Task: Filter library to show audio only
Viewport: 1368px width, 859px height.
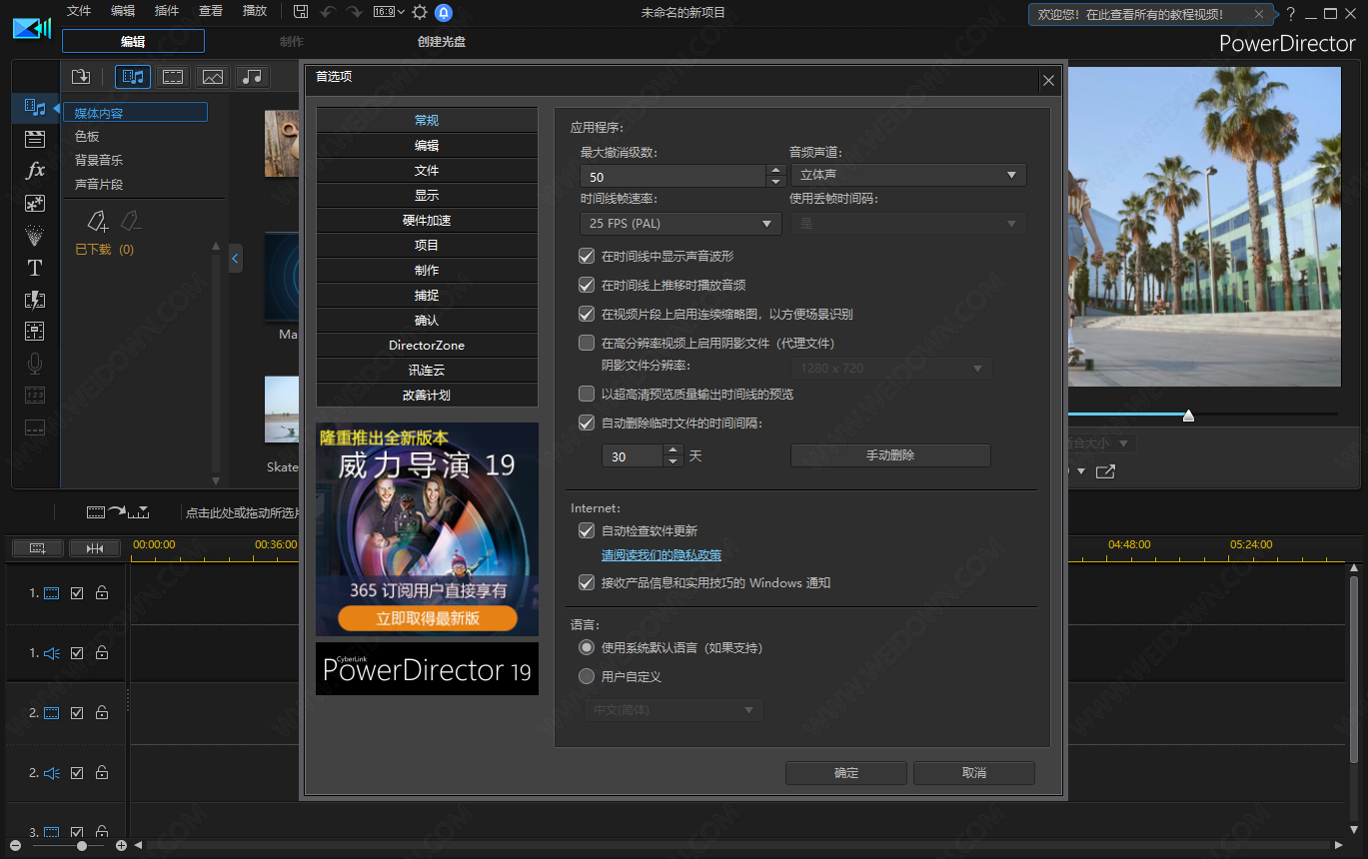Action: (253, 76)
